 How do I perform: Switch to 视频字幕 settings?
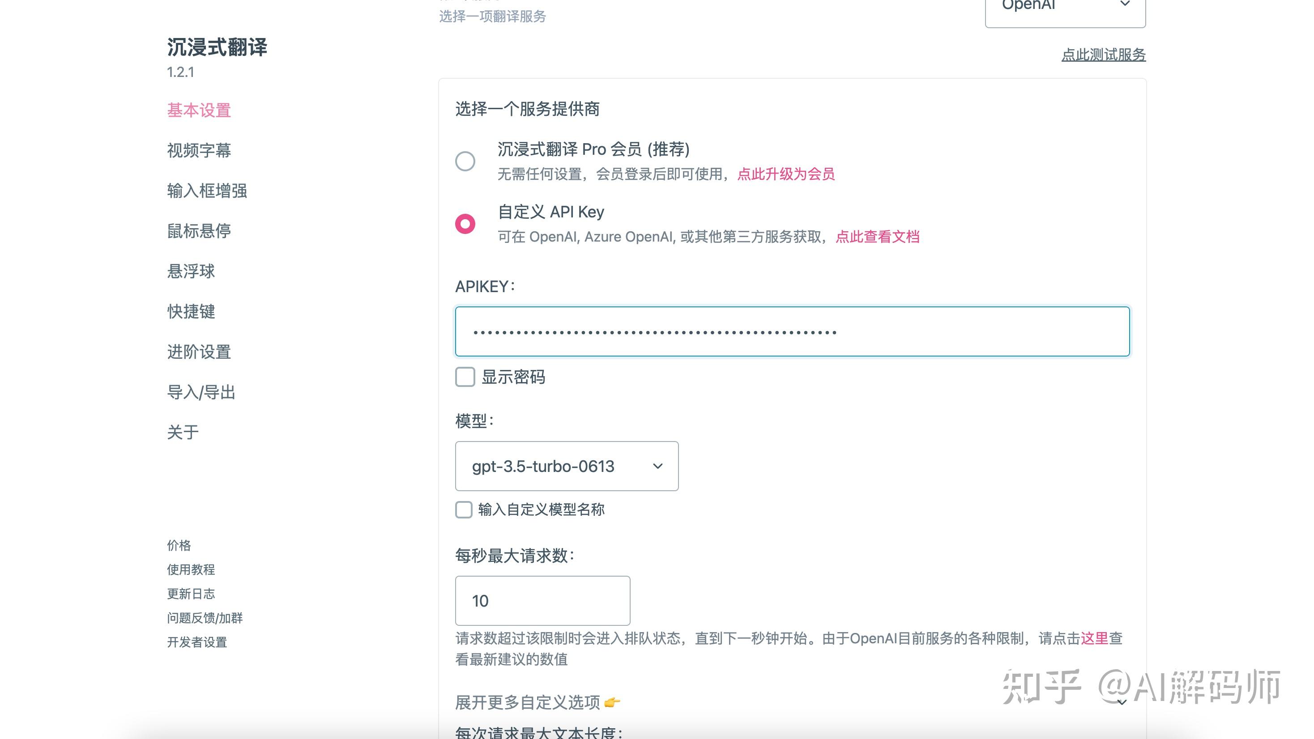click(198, 151)
